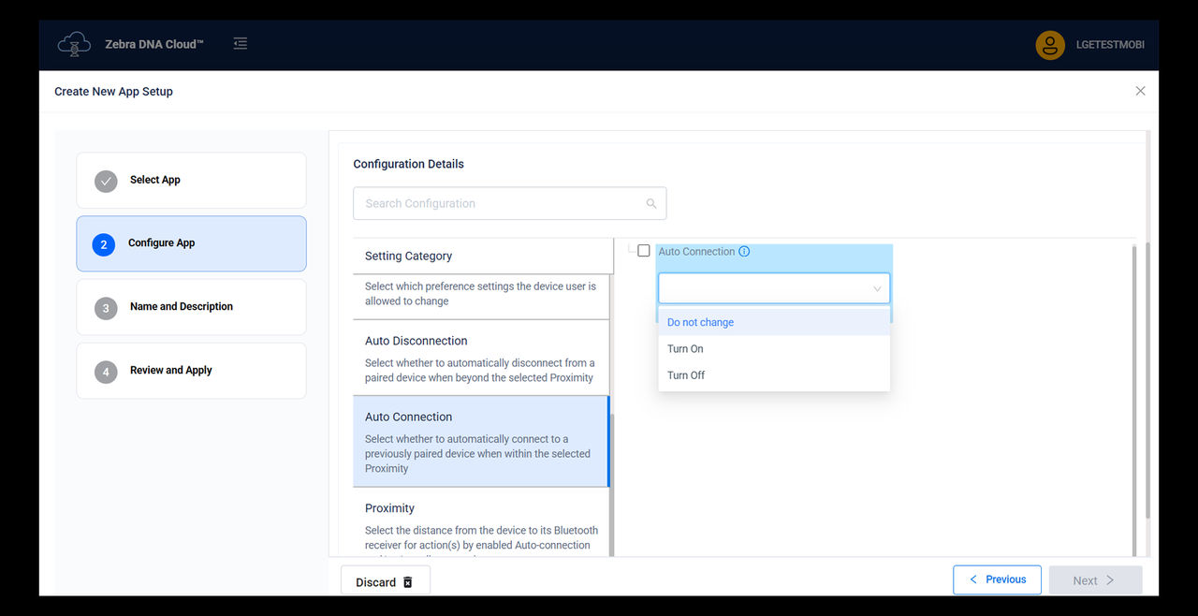This screenshot has width=1198, height=616.
Task: Choose Do not change from the dropdown
Action: [699, 321]
